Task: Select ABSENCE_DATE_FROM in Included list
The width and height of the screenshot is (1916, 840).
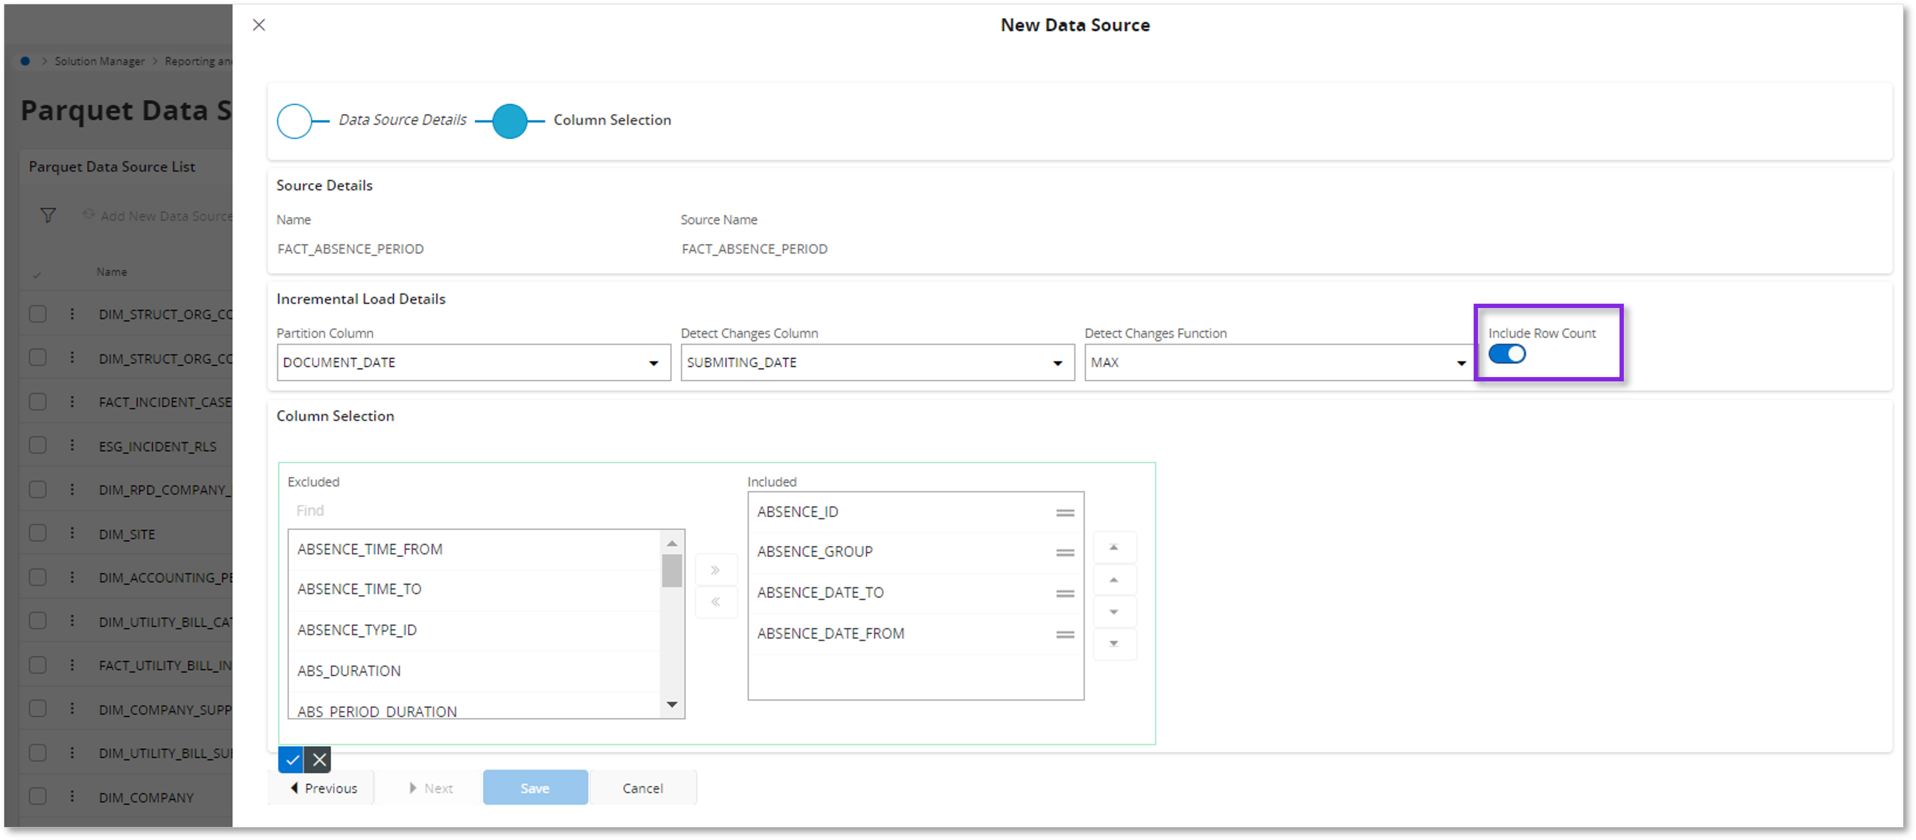Action: [x=916, y=634]
